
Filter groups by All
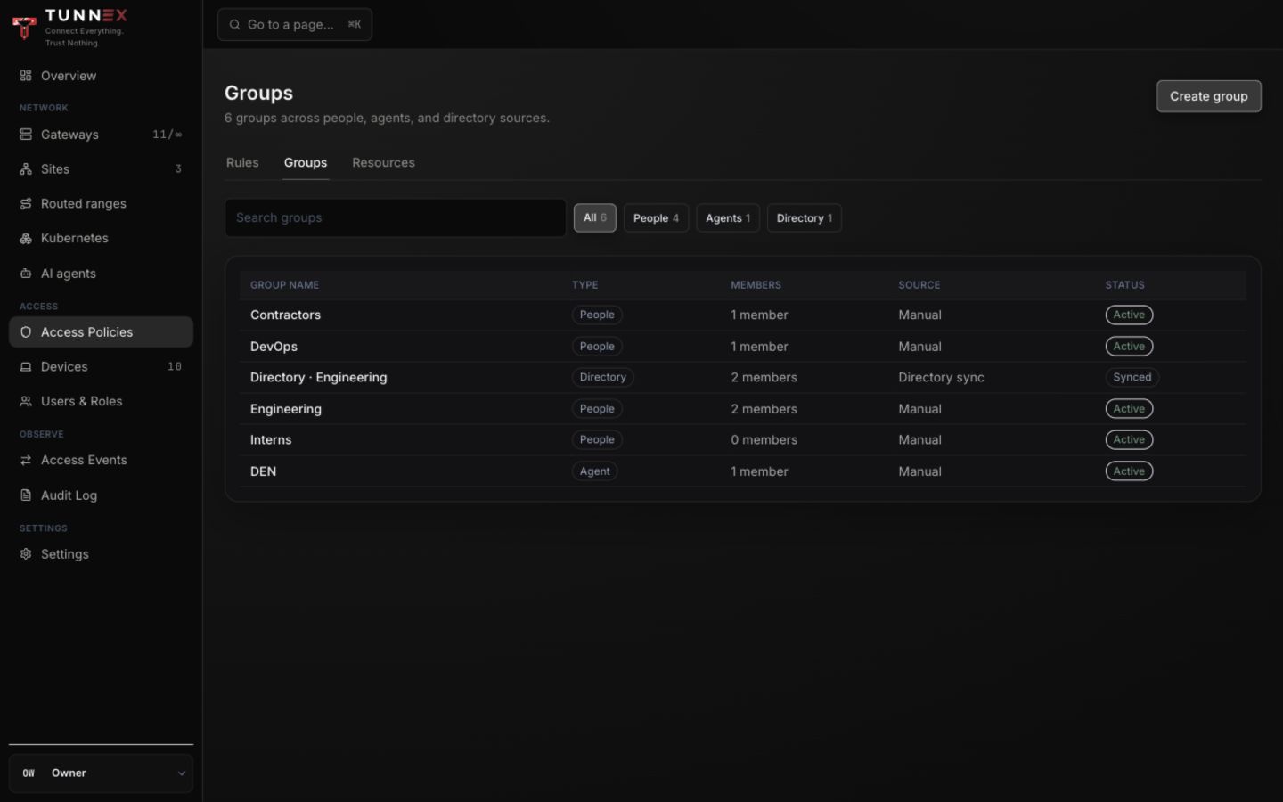click(x=594, y=218)
